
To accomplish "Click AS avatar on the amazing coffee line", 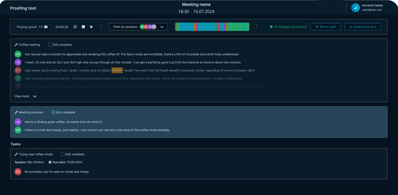I will point(18,54).
